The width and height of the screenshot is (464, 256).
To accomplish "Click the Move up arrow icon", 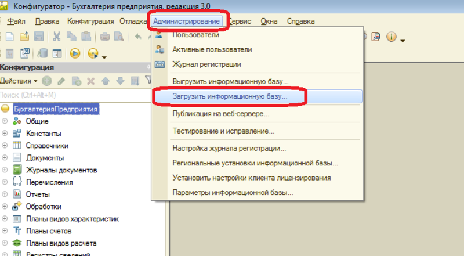I will tap(106, 81).
